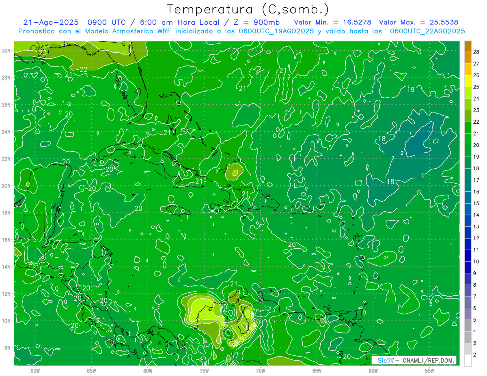487x376 pixels.
Task: Click latitude axis label "24N"
Action: [7, 132]
